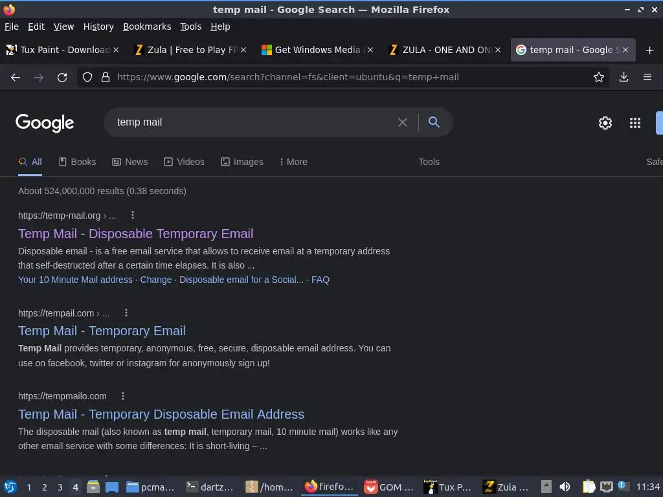Filter results by Videos
The width and height of the screenshot is (663, 497).
[x=184, y=162]
